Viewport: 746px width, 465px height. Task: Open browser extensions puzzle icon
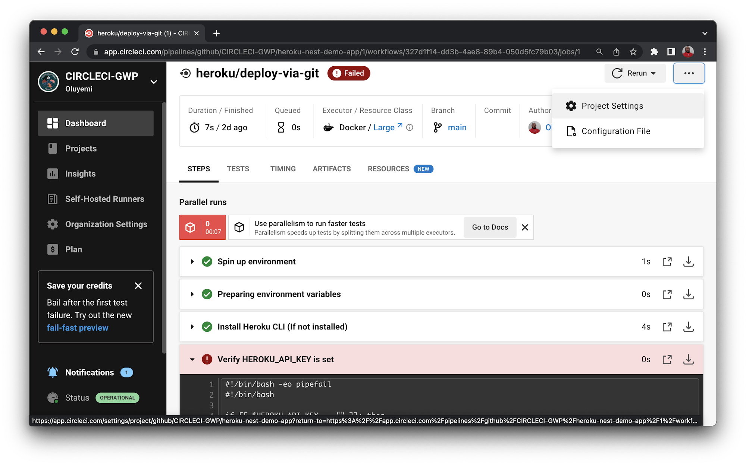coord(654,52)
